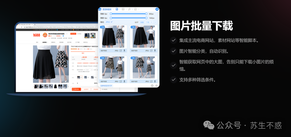The image size is (291, 137).
Task: Close the 1688 browser tab
Action: 32,25
